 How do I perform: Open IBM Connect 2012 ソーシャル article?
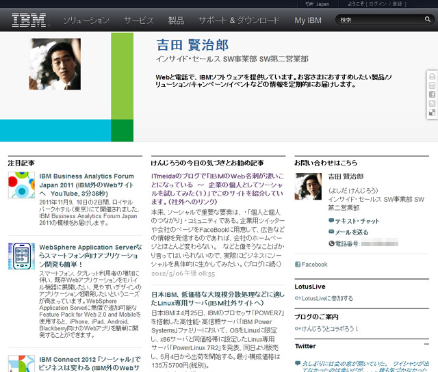pos(90,363)
